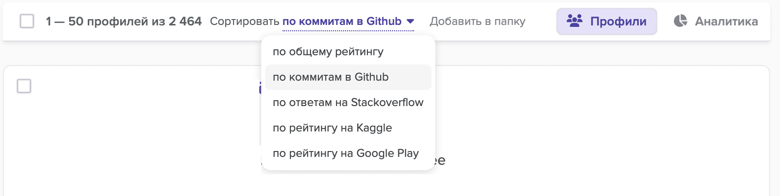Sort by 'по общему рейтингу'

pos(328,52)
